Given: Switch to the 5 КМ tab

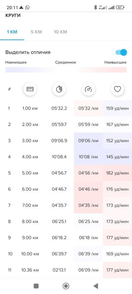Looking at the screenshot, I should (x=36, y=32).
